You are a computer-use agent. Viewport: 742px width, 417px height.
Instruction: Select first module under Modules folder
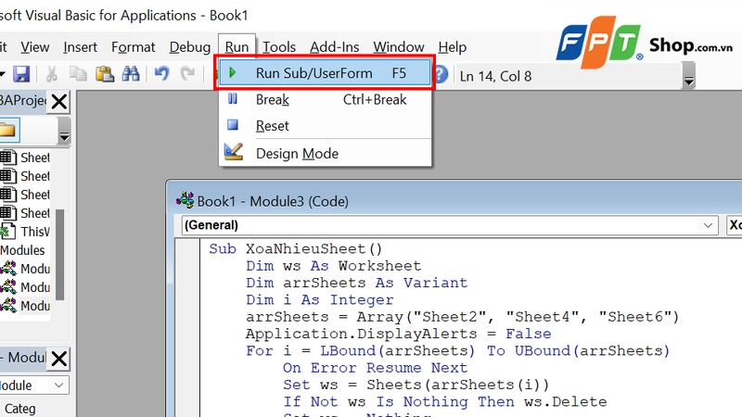point(25,269)
